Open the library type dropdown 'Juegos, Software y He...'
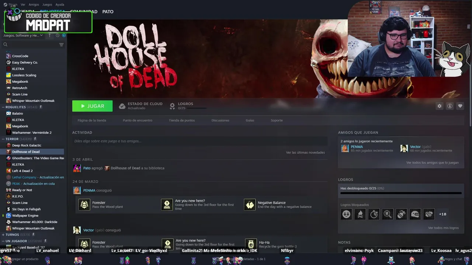472x265 pixels. 23,35
